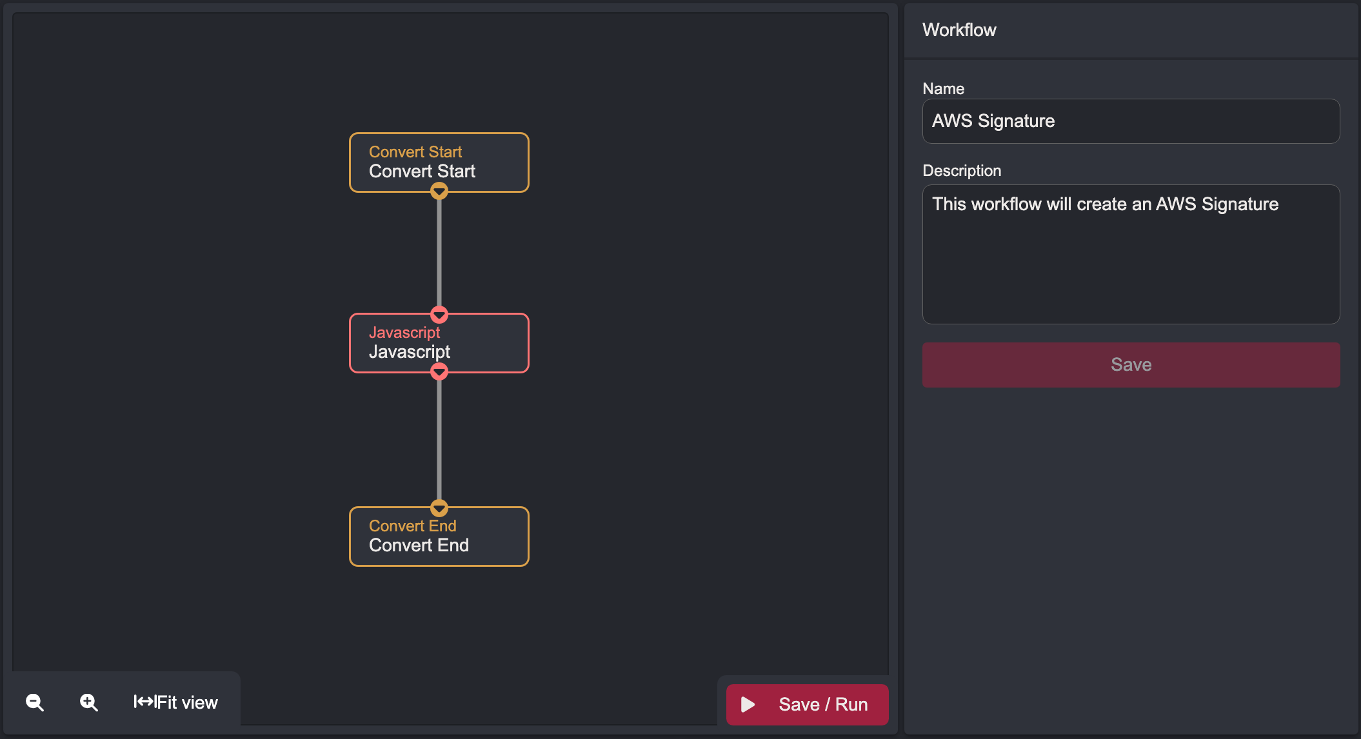Image resolution: width=1361 pixels, height=739 pixels.
Task: Save the workflow details in sidebar
Action: tap(1131, 365)
